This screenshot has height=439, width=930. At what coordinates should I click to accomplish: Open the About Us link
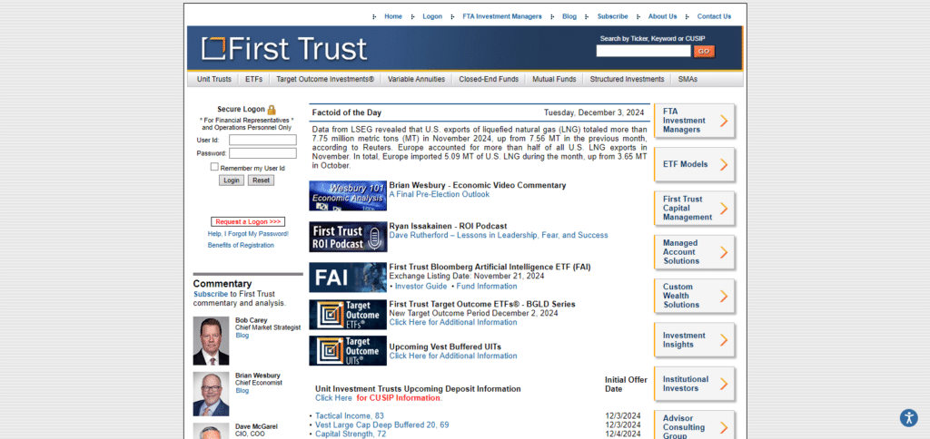coord(662,16)
